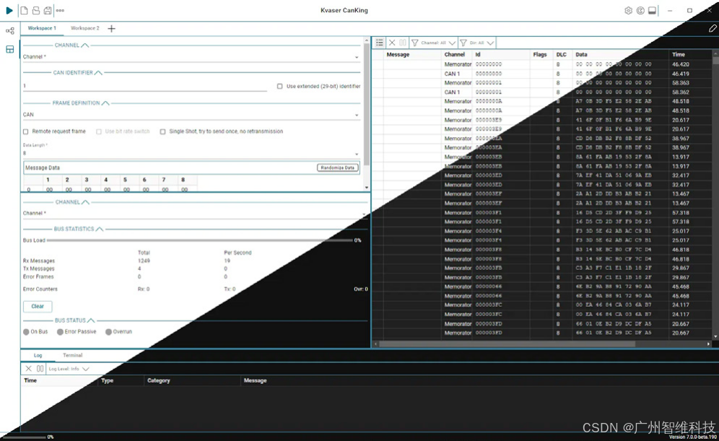Image resolution: width=719 pixels, height=441 pixels.
Task: Switch to Workspace 2 tab
Action: (x=85, y=28)
